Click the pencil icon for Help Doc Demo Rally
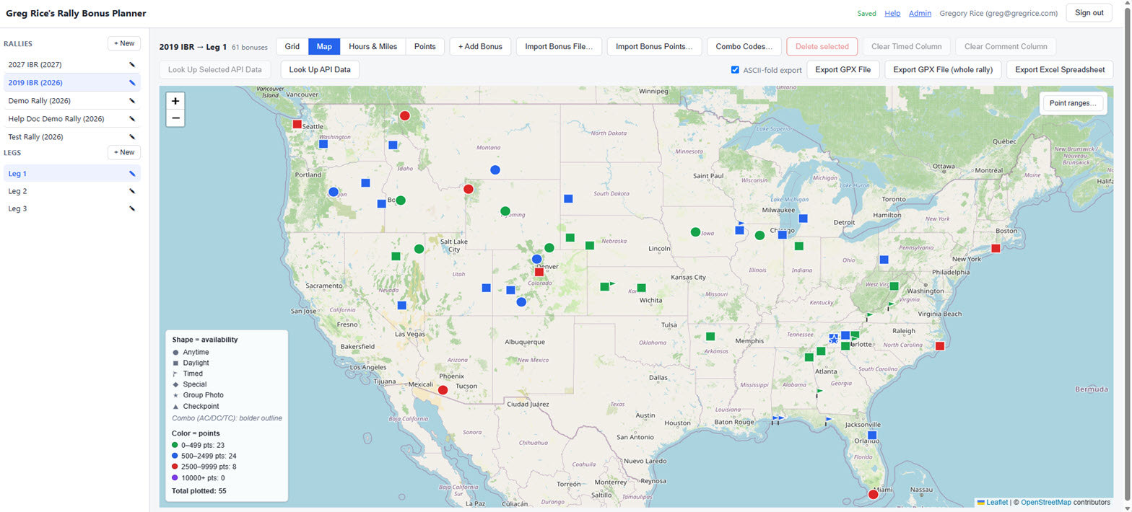This screenshot has height=512, width=1132. click(x=132, y=118)
